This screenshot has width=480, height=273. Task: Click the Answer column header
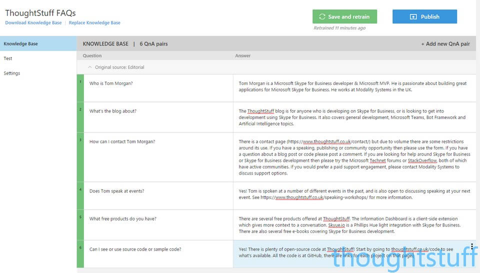pos(243,55)
